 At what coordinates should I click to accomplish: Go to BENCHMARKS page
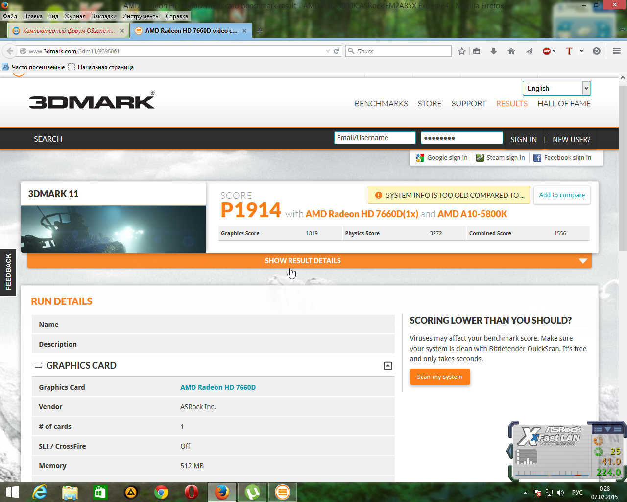(381, 103)
